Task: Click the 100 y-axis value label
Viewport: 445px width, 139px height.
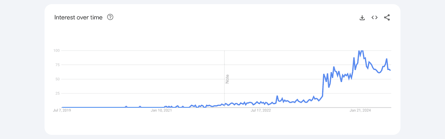Action: [57, 50]
